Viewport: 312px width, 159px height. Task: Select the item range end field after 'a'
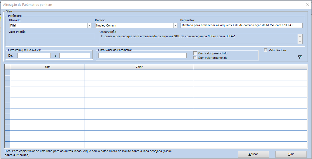75,56
